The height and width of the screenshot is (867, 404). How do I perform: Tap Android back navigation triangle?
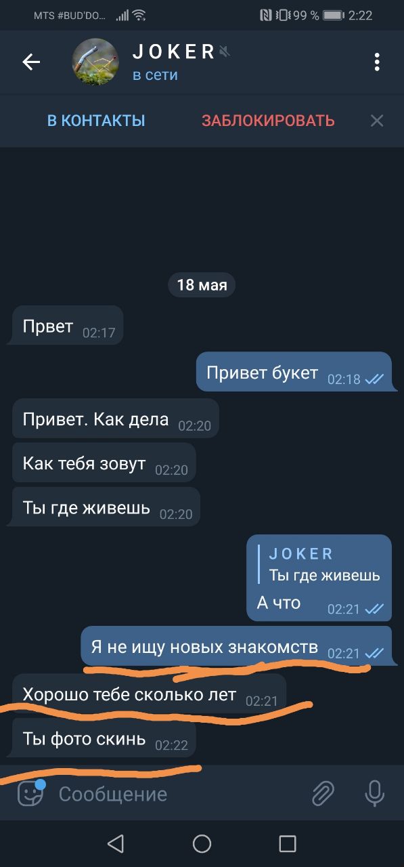point(116,843)
